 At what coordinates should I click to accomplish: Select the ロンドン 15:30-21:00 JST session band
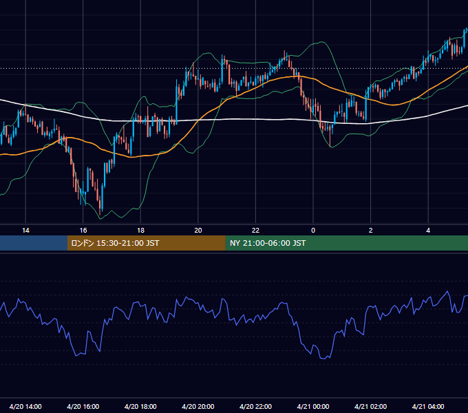[x=146, y=243]
